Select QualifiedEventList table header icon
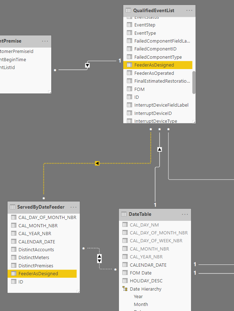234x311 pixels. [x=128, y=10]
